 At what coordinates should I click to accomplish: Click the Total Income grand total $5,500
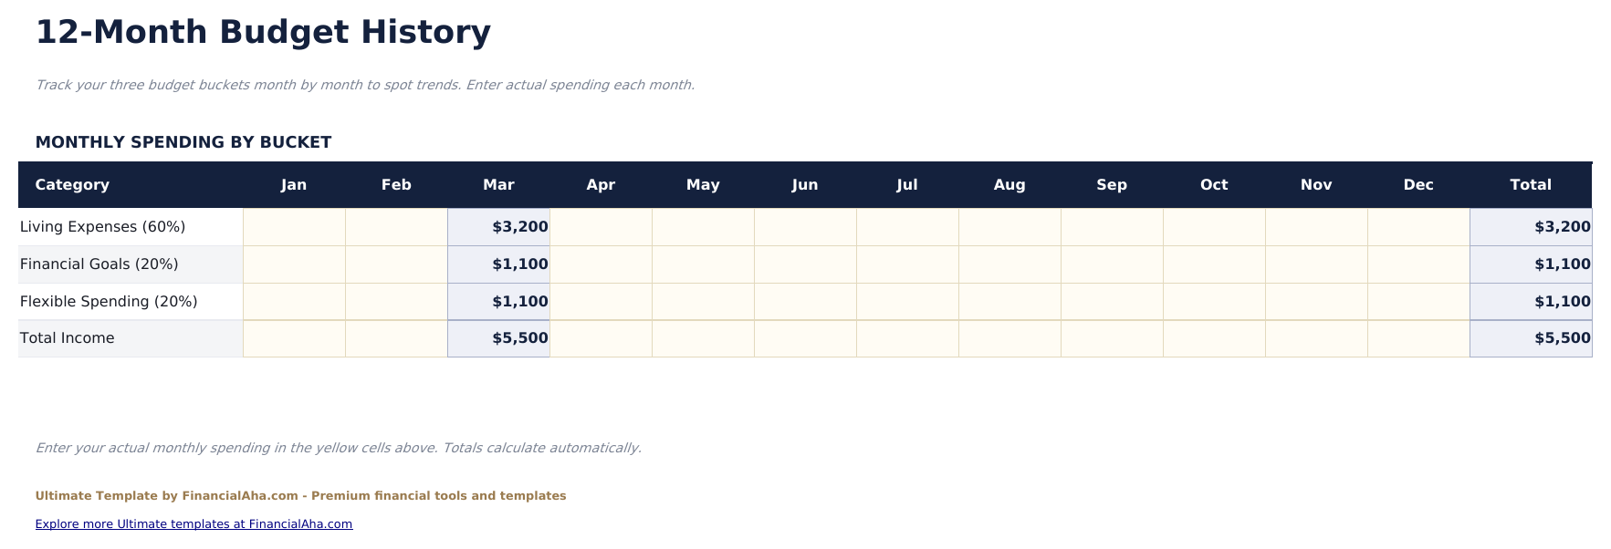coord(1531,338)
